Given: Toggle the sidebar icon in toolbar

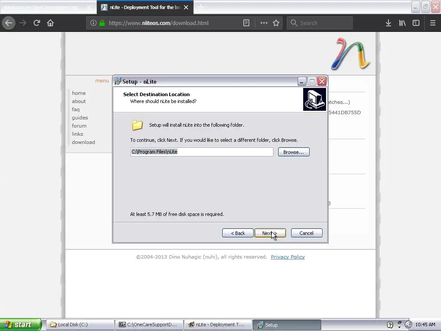Looking at the screenshot, I should coord(416,23).
